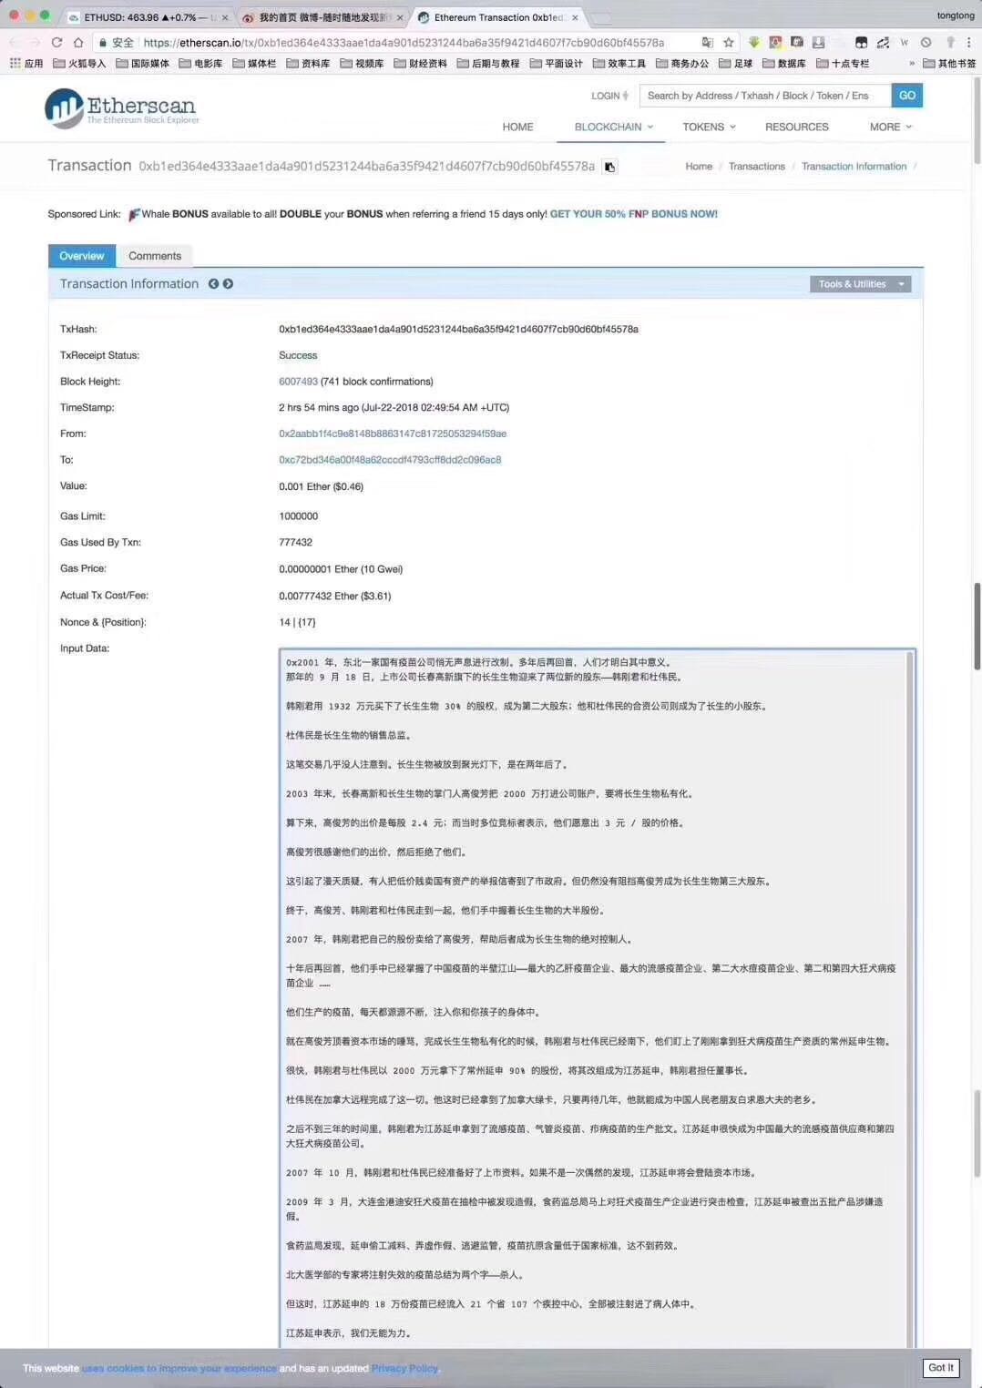Open 电影库 bookmarks folder
Screen dimensions: 982x1388
click(x=200, y=64)
